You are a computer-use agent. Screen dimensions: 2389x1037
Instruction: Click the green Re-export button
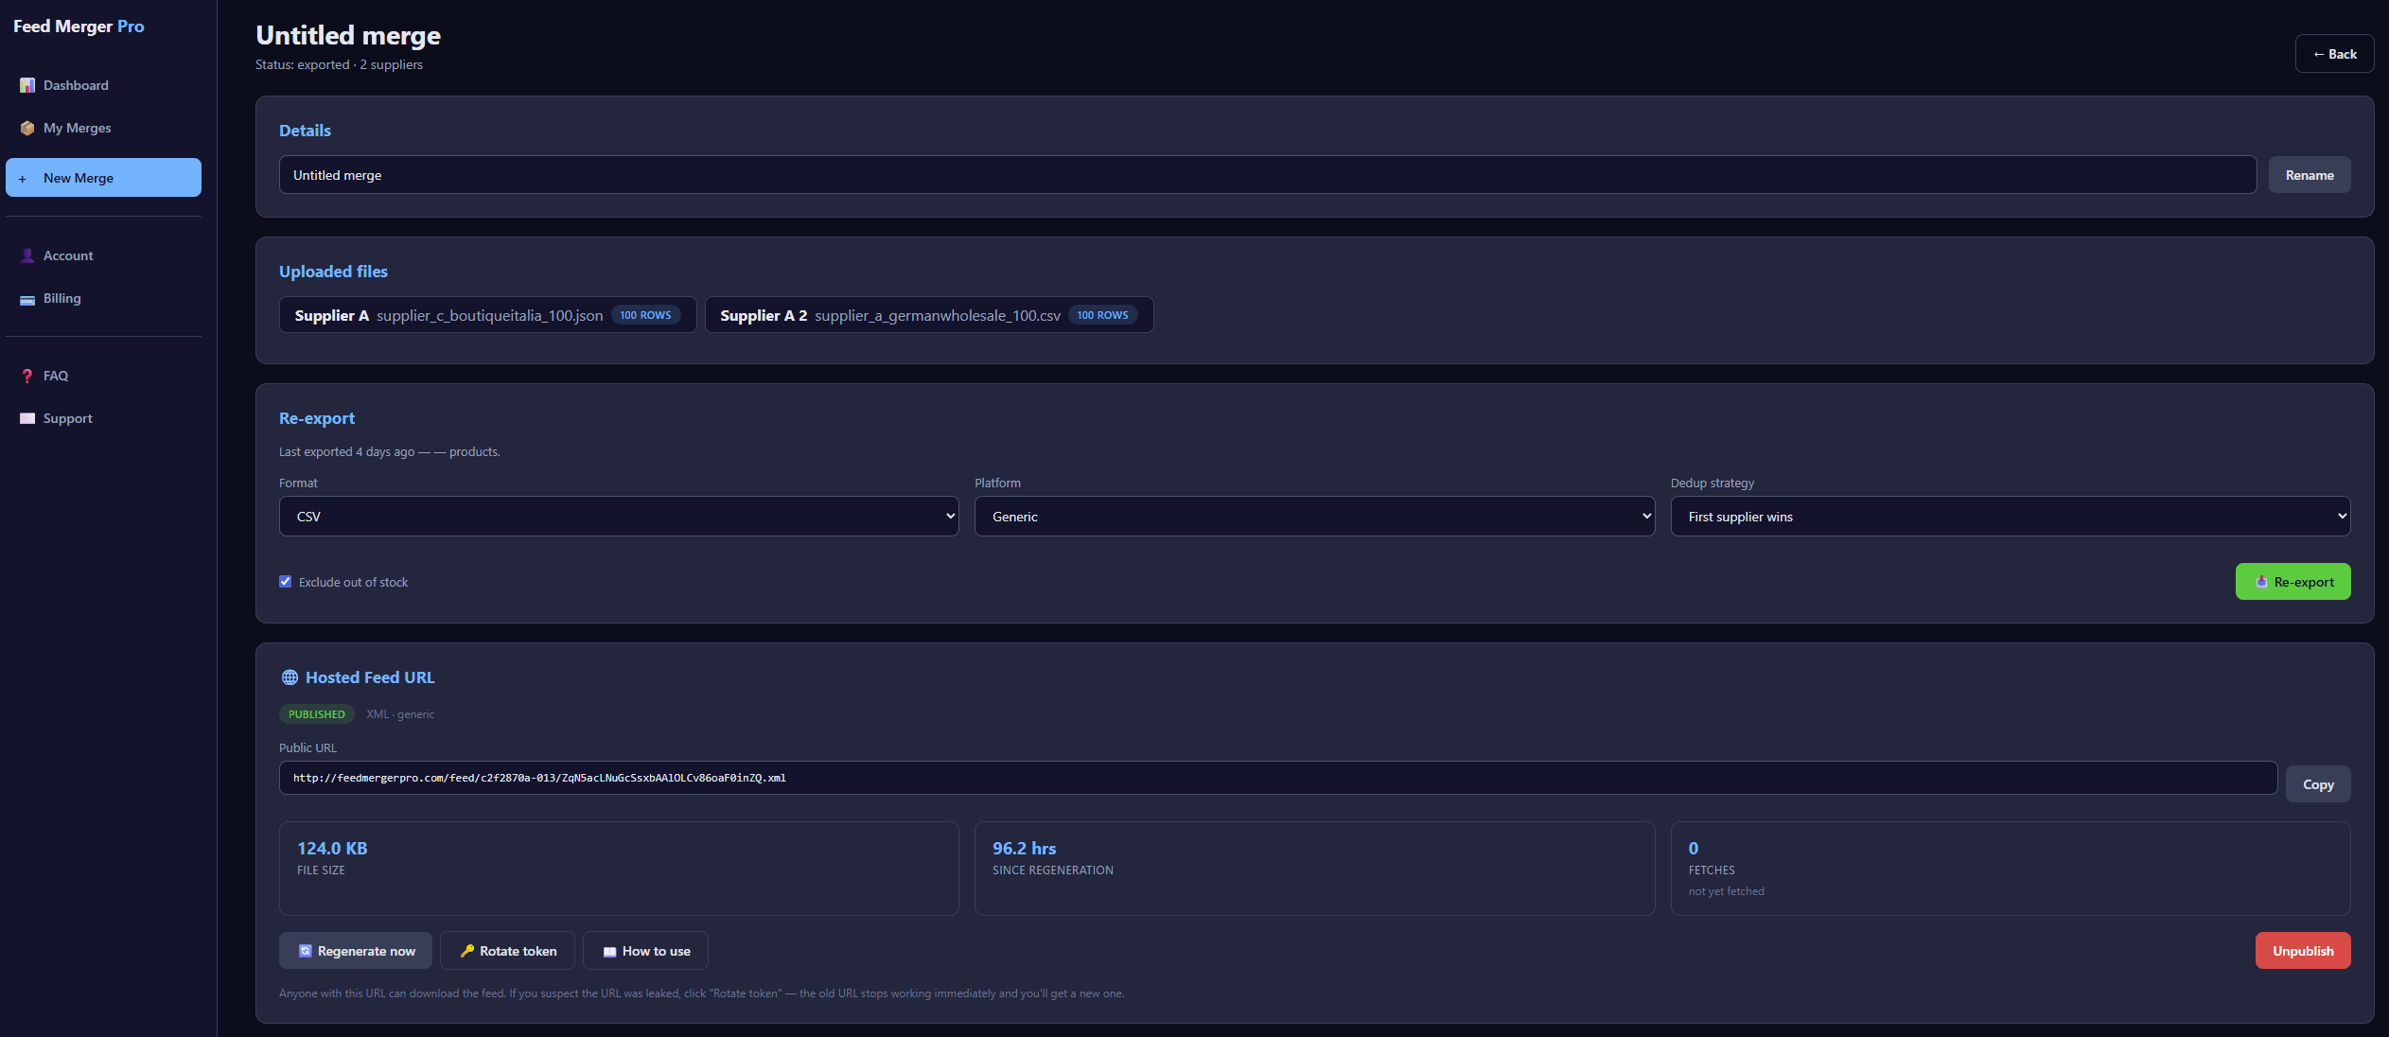click(x=2292, y=582)
